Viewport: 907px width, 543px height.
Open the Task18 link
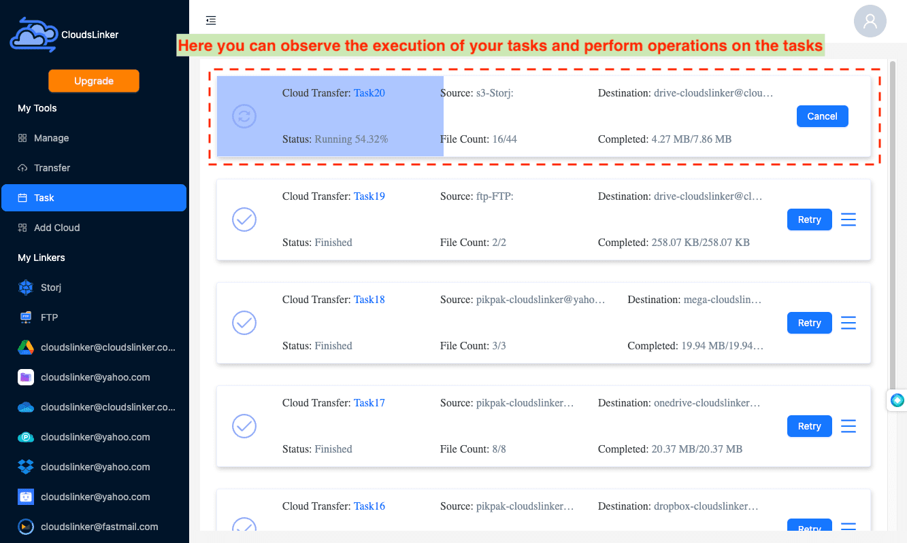point(369,299)
